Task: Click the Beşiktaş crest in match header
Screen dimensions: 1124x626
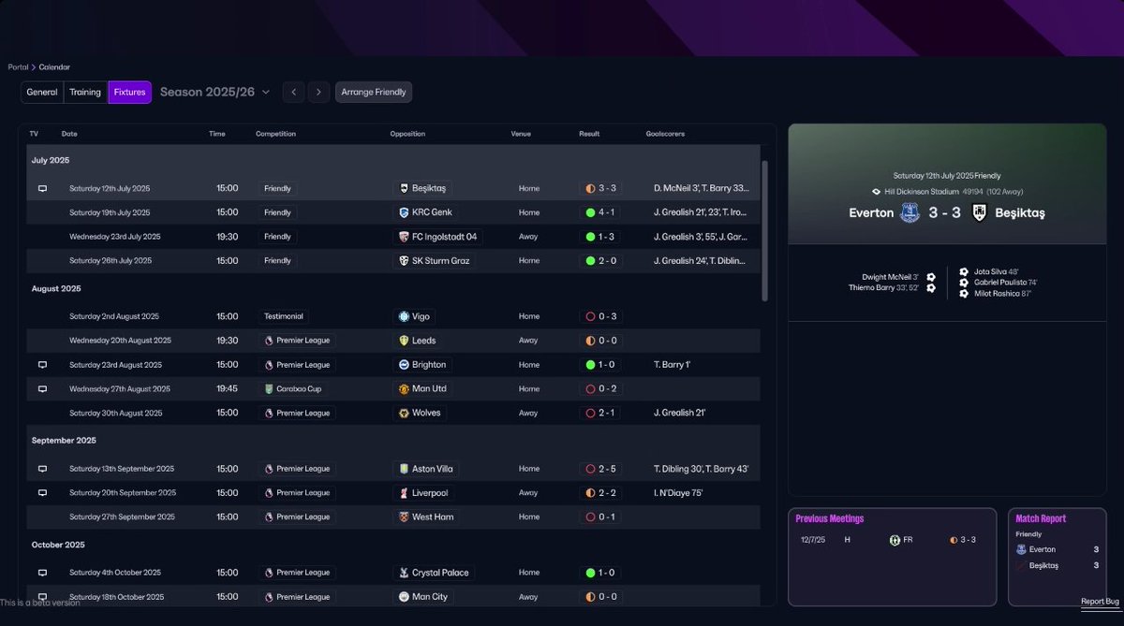Action: click(980, 213)
